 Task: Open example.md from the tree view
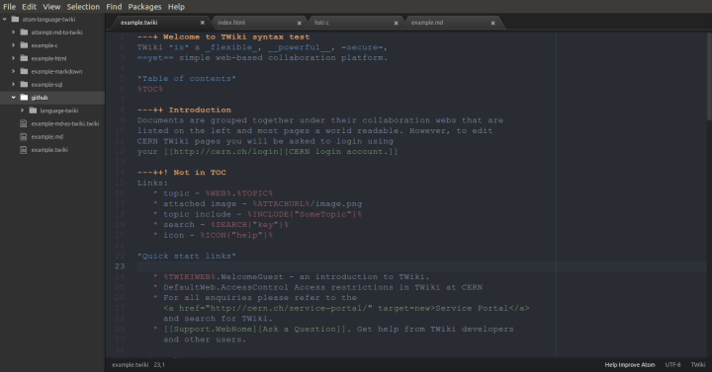tap(47, 137)
